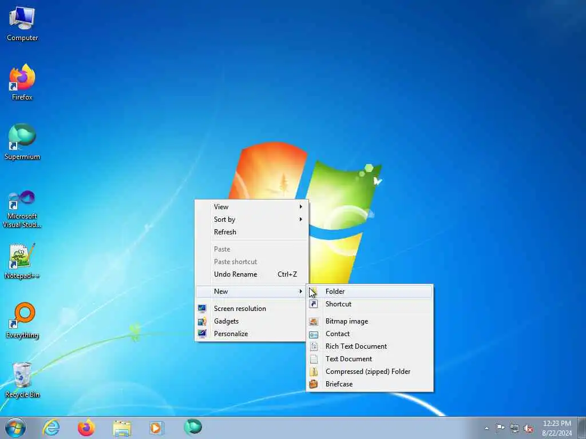Screen dimensions: 586x439
Task: Launch Supermium from the taskbar
Action: click(193, 427)
